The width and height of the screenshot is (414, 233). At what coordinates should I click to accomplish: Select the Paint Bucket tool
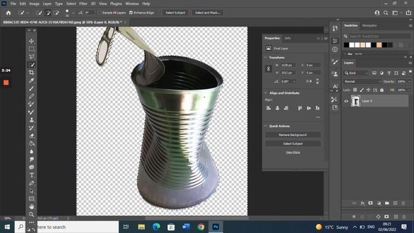point(32,144)
